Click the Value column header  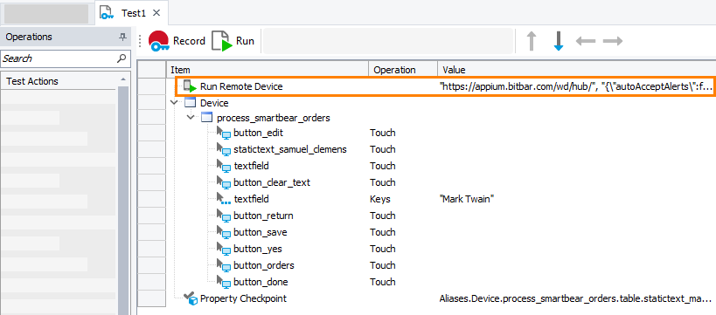point(577,70)
